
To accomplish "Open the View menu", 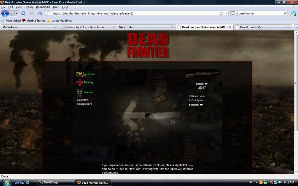I will coord(19,7).
